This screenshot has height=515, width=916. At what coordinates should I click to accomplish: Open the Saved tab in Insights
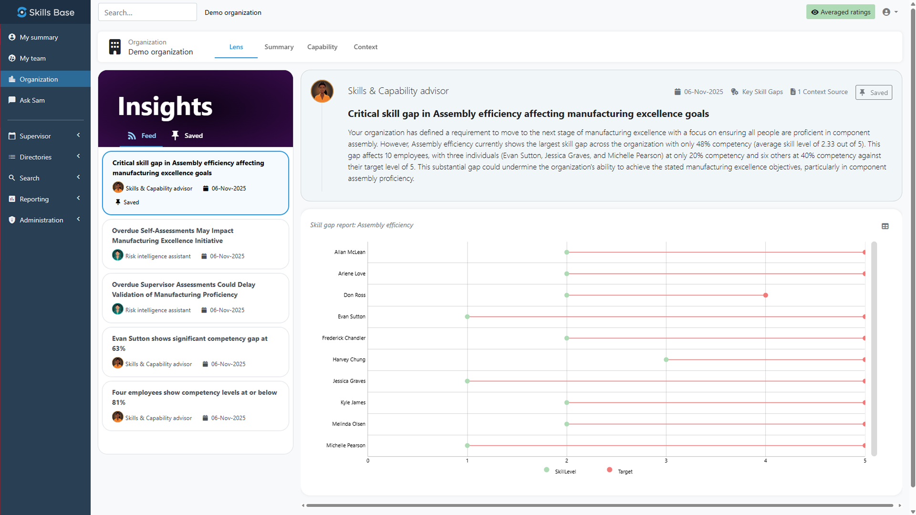click(187, 136)
